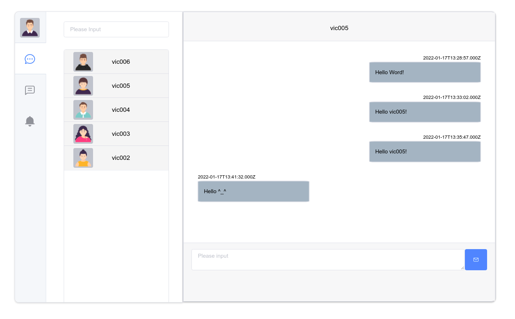Click your profile avatar in the sidebar
515x319 pixels.
(30, 28)
